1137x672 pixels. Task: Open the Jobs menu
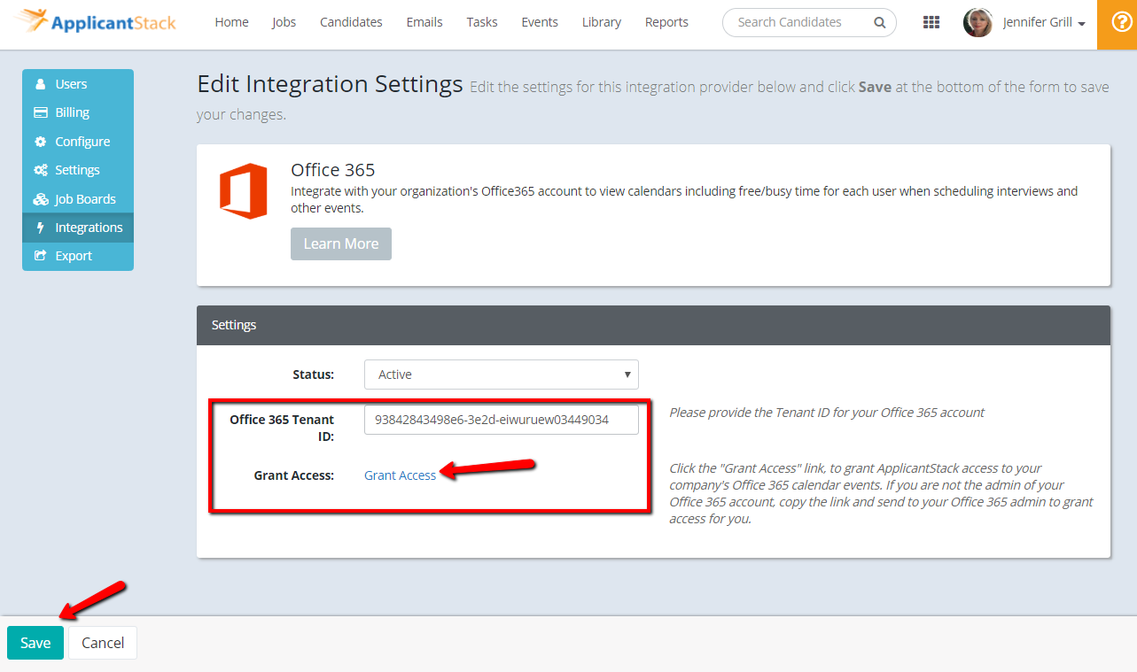tap(284, 22)
